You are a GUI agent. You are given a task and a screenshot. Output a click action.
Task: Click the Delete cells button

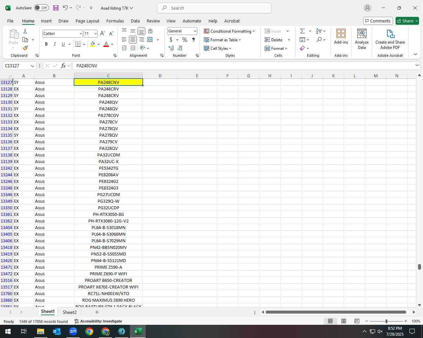pyautogui.click(x=274, y=40)
